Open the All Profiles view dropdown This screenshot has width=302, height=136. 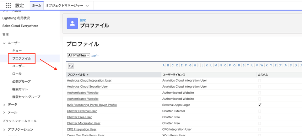(79, 55)
